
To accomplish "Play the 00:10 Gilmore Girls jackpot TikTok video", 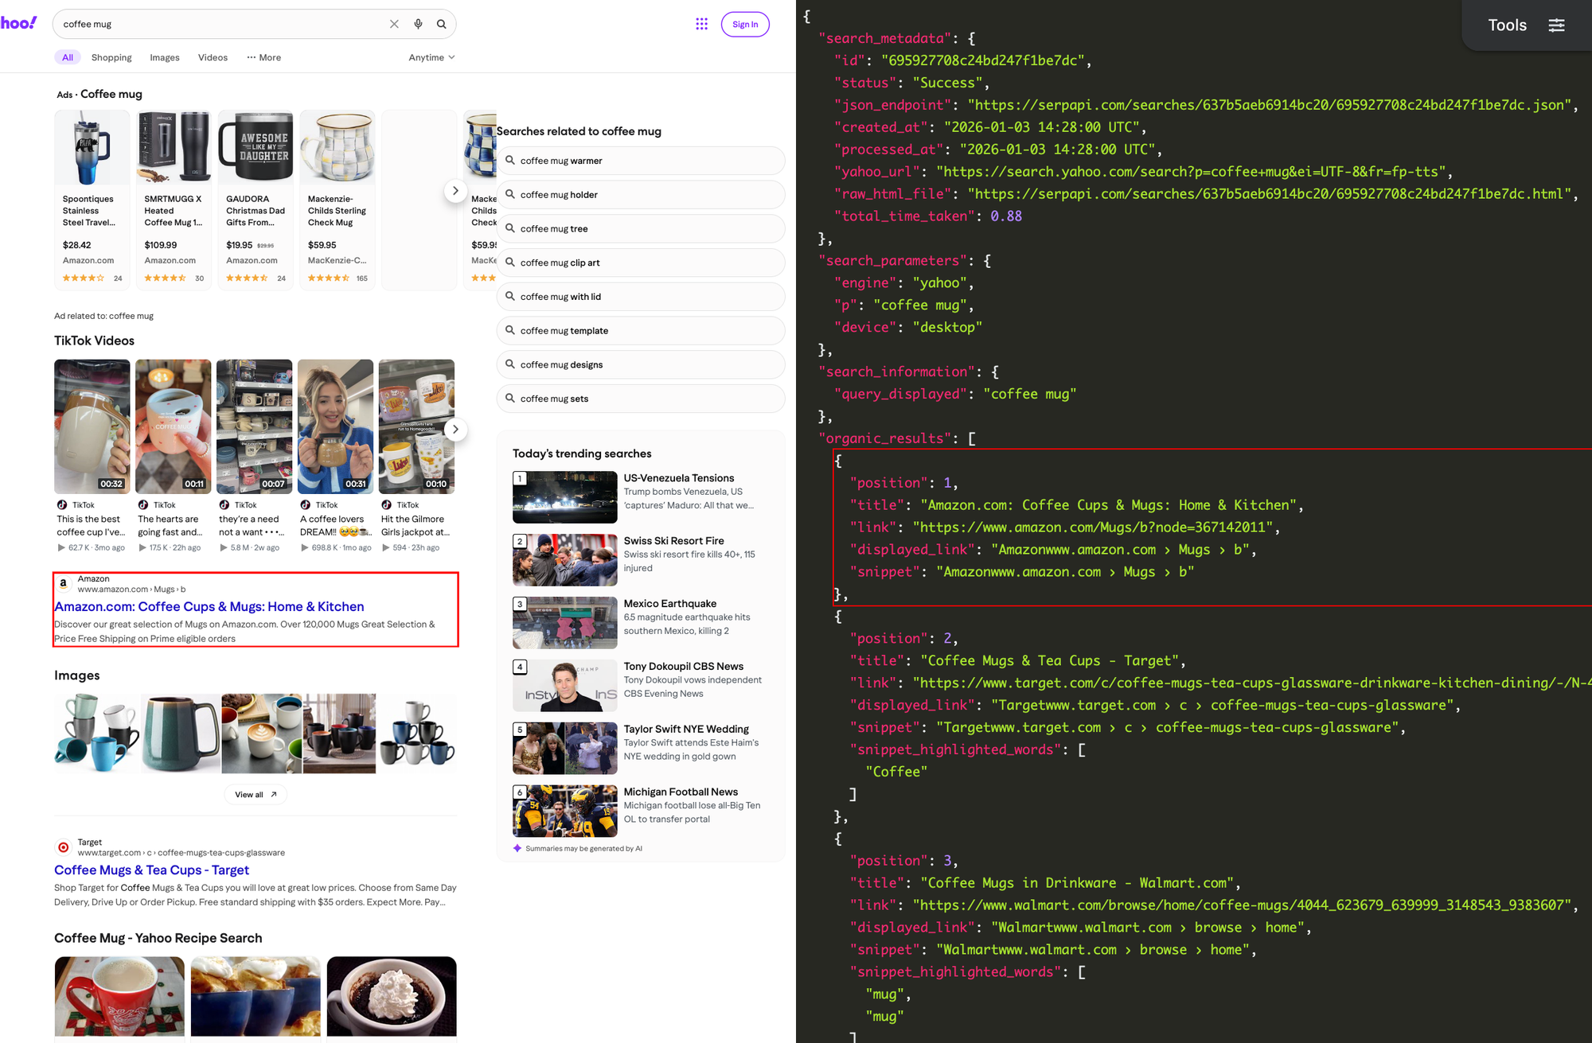I will pyautogui.click(x=416, y=426).
